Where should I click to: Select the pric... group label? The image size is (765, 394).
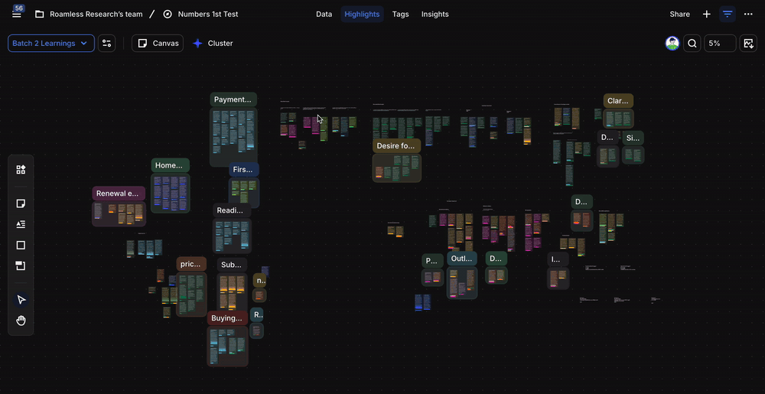[x=191, y=264]
